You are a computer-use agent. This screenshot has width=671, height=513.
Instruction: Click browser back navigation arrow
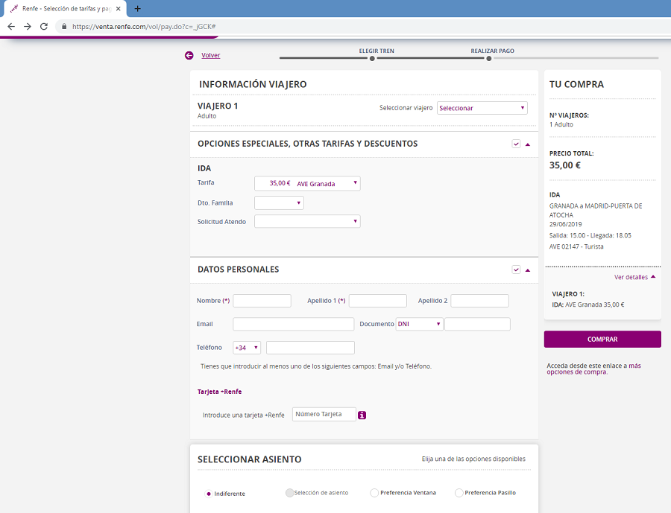click(10, 26)
